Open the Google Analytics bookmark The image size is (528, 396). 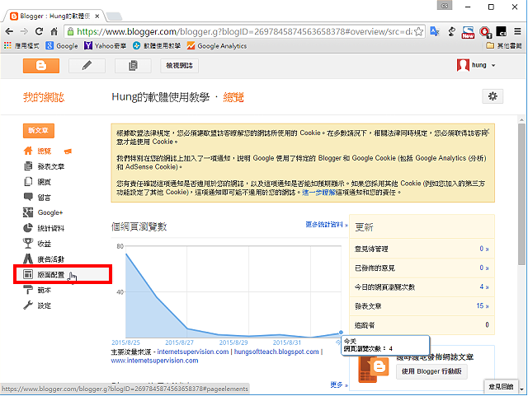217,46
